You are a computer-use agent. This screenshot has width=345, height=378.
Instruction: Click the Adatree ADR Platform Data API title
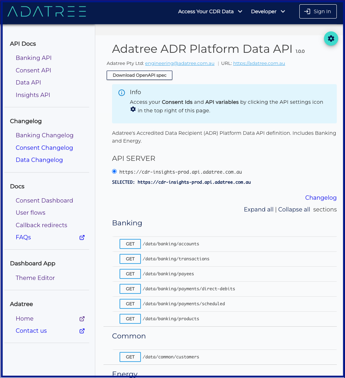[202, 49]
